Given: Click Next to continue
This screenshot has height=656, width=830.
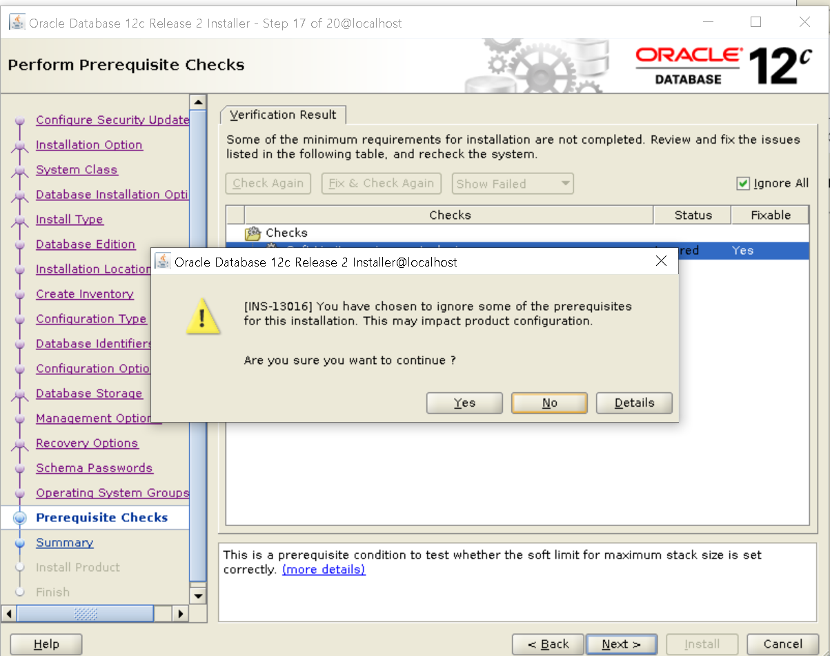Looking at the screenshot, I should tap(621, 644).
